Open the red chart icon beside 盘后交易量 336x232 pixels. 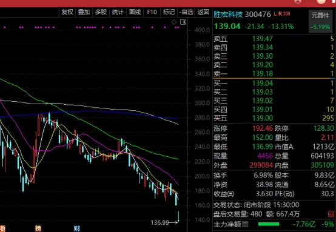331,214
